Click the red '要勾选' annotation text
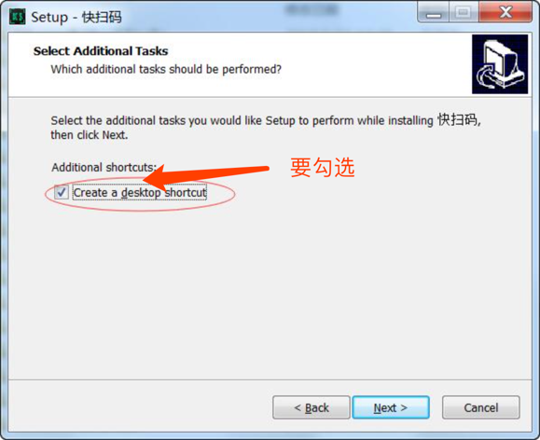The image size is (540, 440). (x=323, y=167)
